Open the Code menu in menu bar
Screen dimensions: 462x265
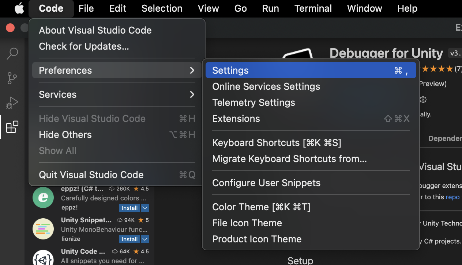click(51, 8)
